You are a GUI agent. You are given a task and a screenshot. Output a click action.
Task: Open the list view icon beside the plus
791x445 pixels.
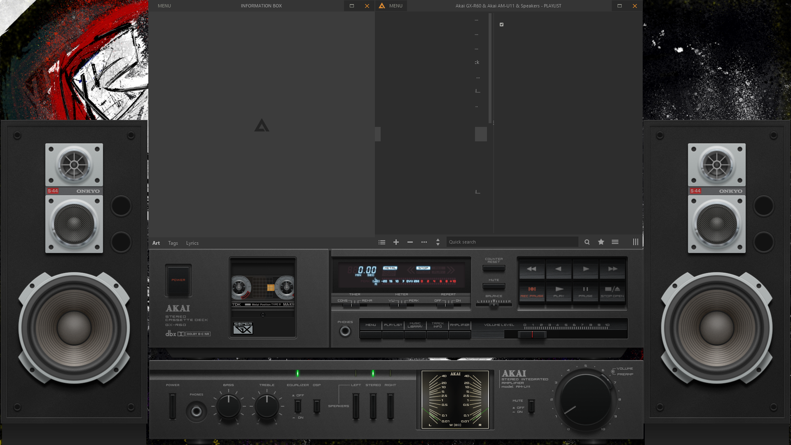tap(381, 242)
